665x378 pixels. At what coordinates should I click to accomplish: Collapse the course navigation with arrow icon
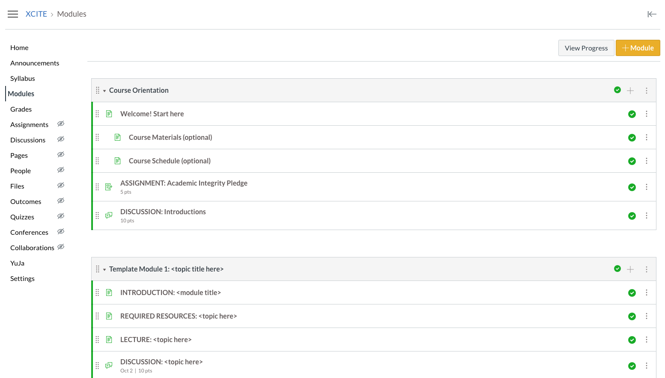coord(652,14)
